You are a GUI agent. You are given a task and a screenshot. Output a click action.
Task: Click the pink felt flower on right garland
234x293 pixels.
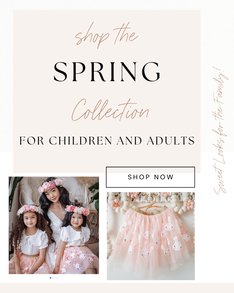(189, 204)
